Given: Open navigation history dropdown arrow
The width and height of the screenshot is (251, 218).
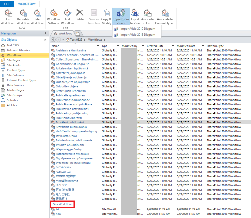Looking at the screenshot, I should click(63, 40).
